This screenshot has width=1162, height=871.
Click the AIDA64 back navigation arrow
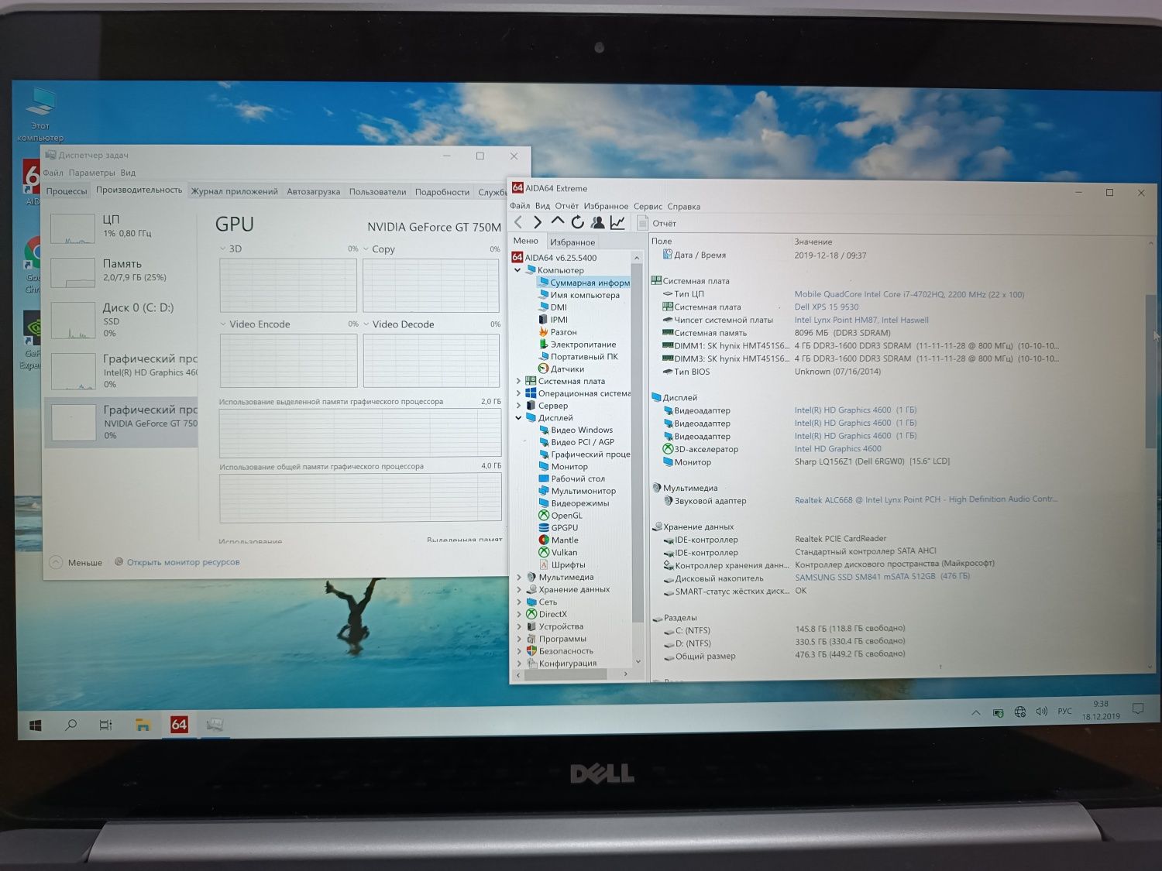(x=518, y=223)
